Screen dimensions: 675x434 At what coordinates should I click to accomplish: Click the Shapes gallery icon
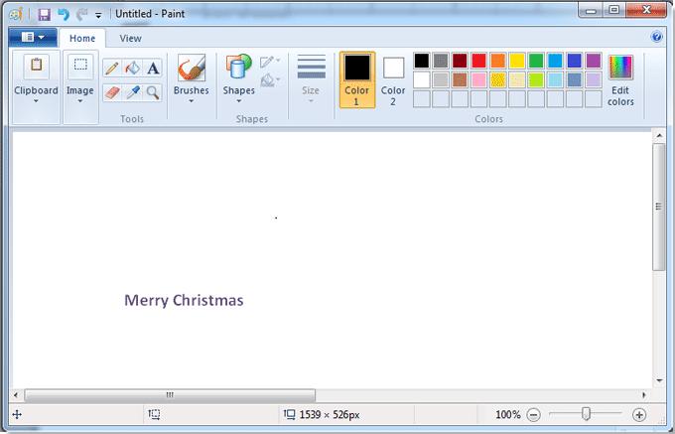(x=238, y=67)
